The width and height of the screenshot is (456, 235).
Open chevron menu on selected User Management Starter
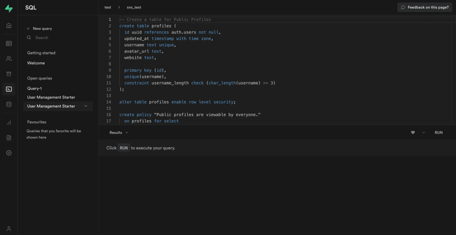(86, 106)
